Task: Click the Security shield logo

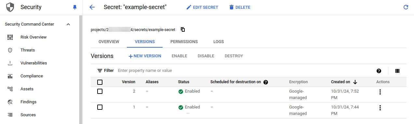Action: click(x=10, y=7)
